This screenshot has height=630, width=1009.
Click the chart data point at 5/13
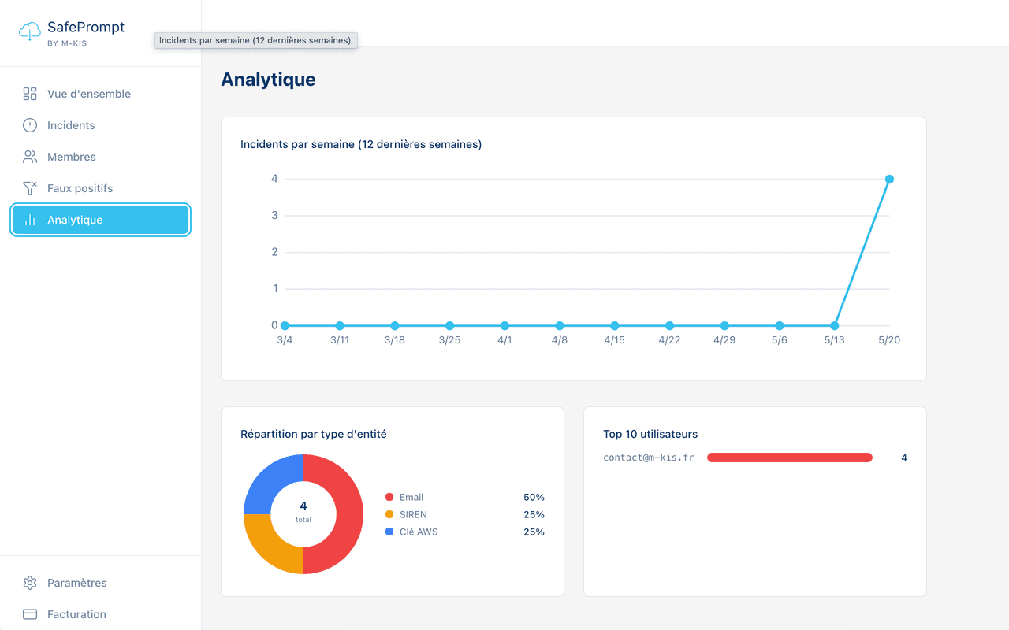click(834, 325)
